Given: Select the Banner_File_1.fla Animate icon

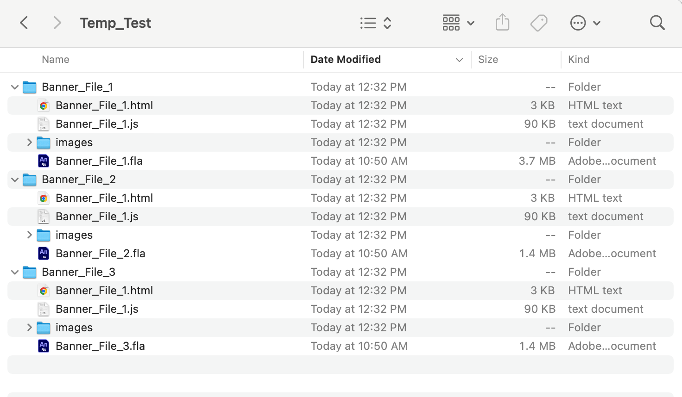Looking at the screenshot, I should click(44, 161).
